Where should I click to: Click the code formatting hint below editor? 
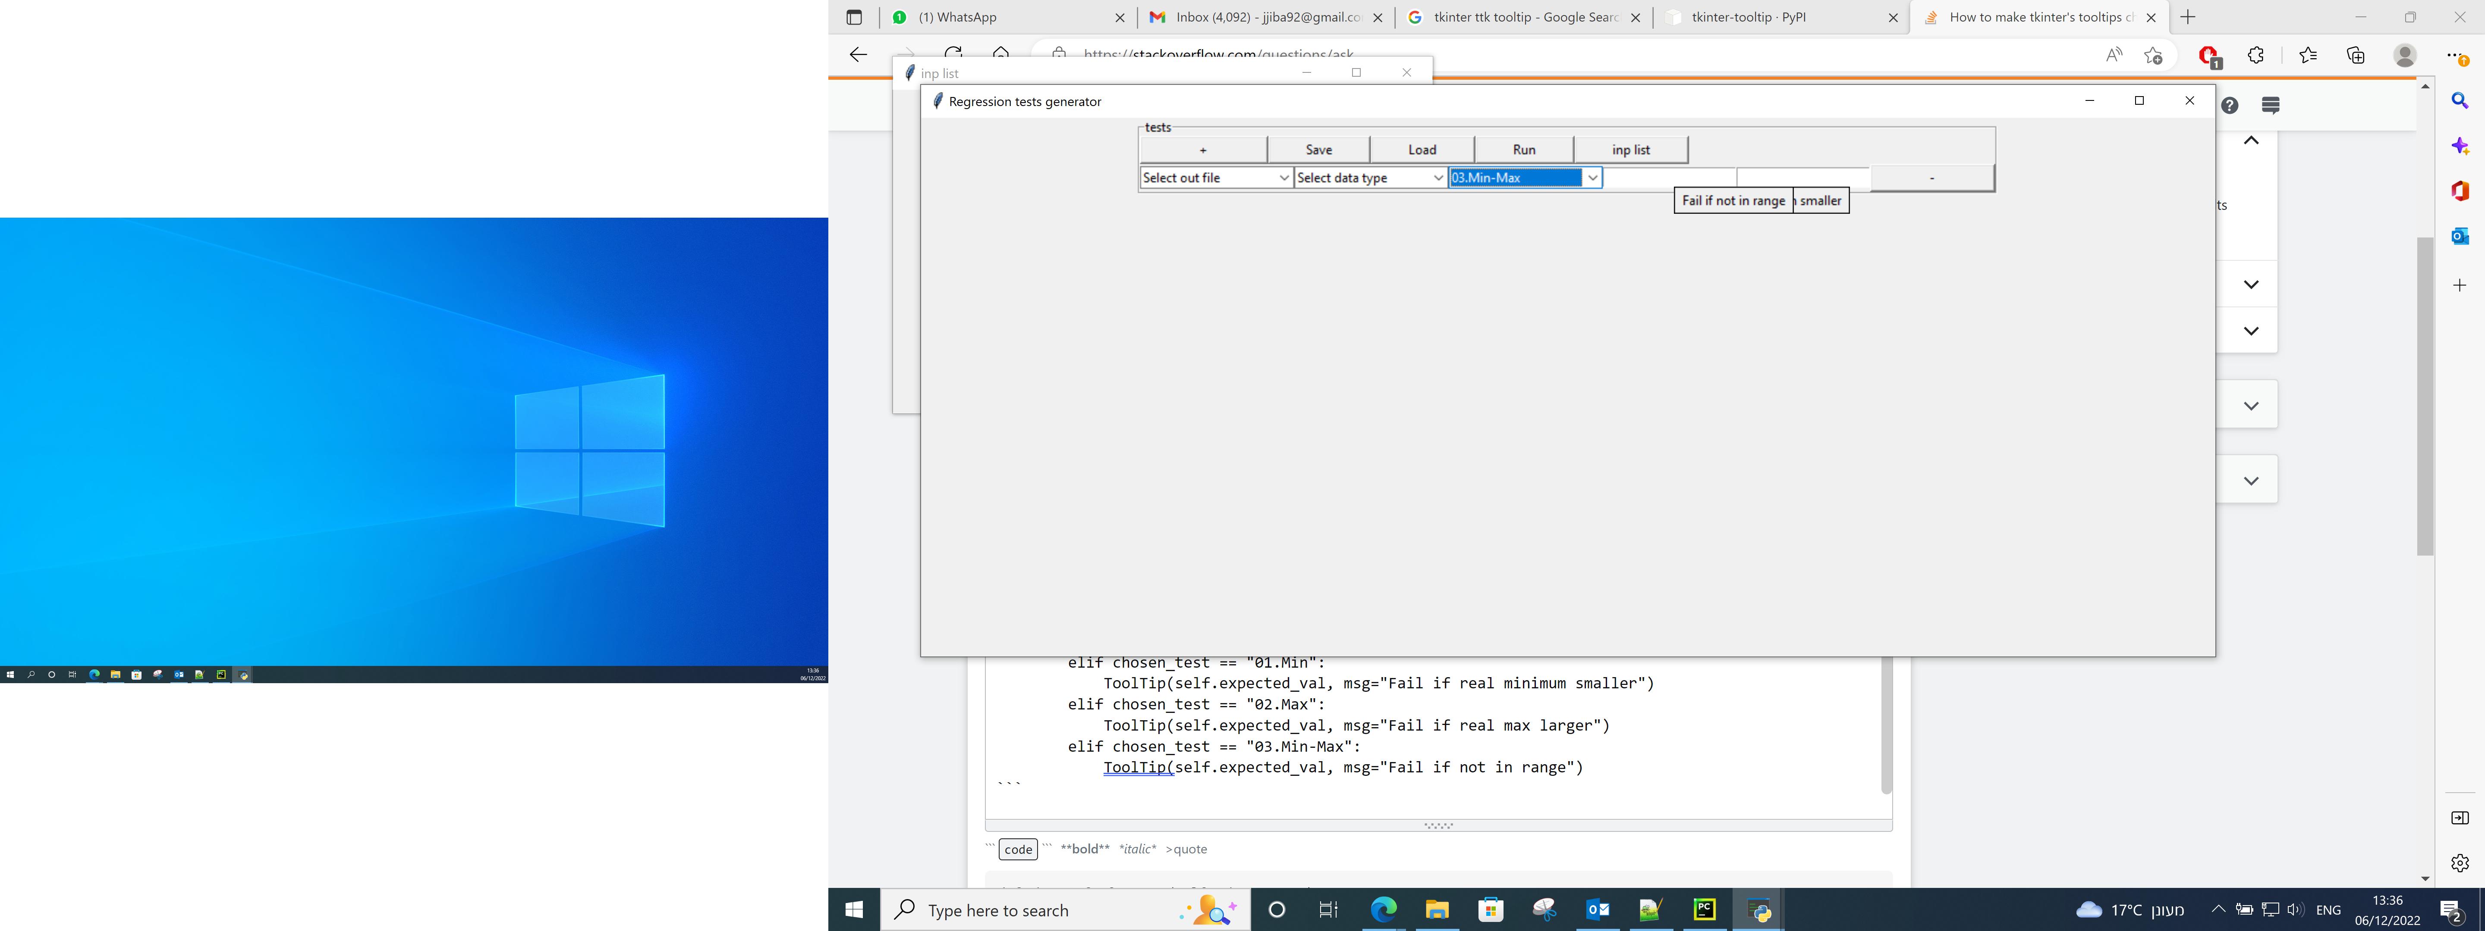click(1019, 849)
